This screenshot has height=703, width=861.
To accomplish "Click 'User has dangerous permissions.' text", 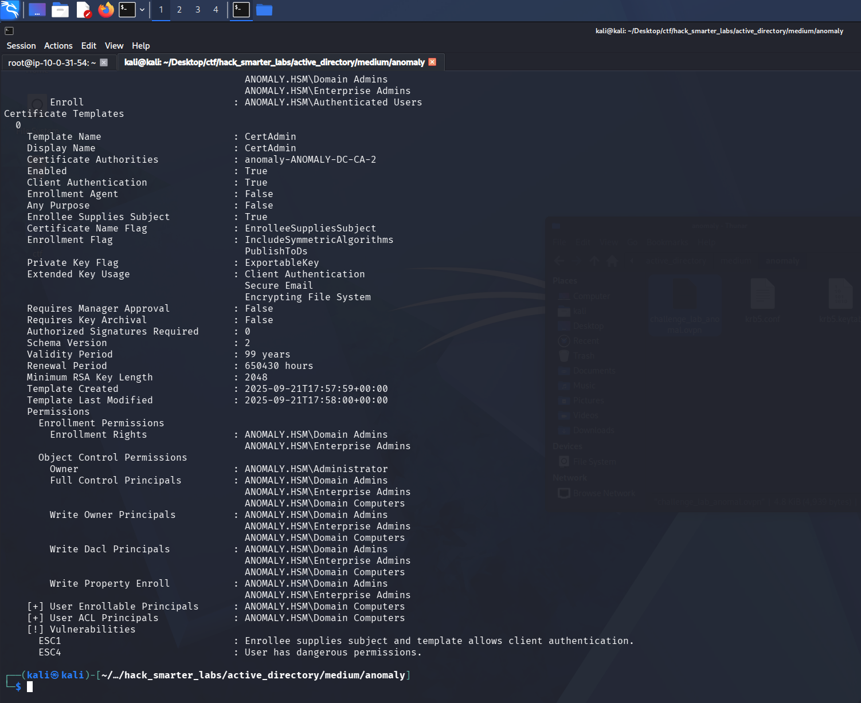I will [334, 652].
